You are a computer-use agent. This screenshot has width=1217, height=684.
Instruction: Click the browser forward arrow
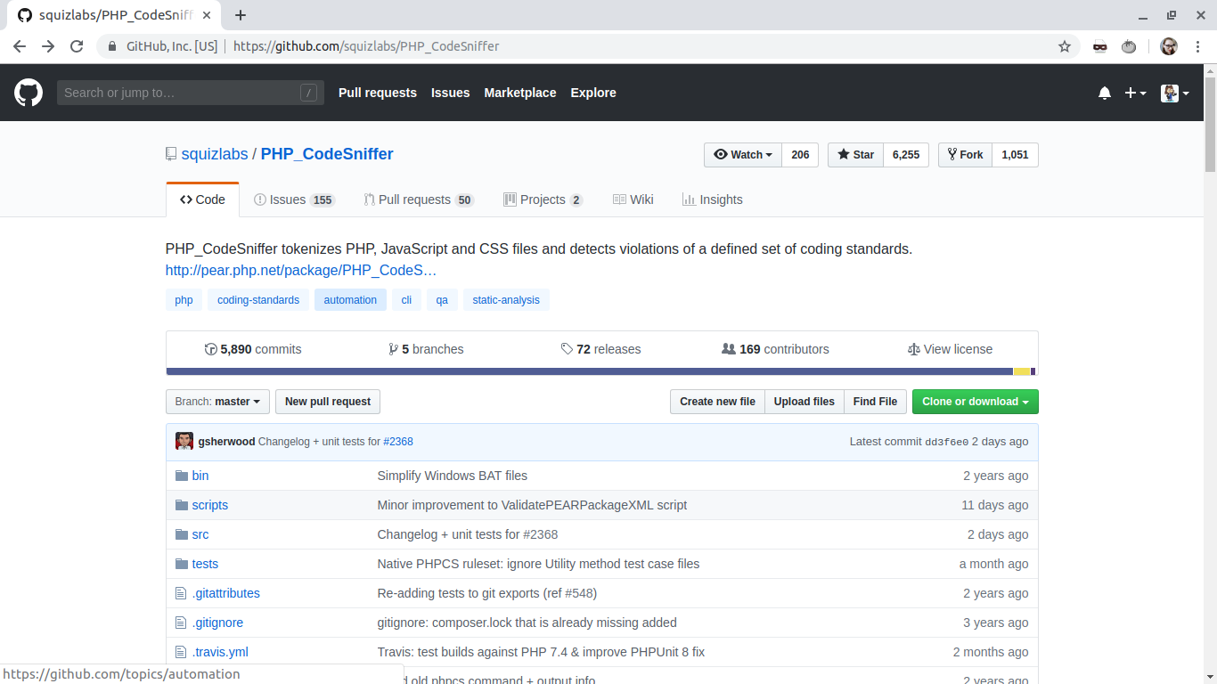point(48,46)
